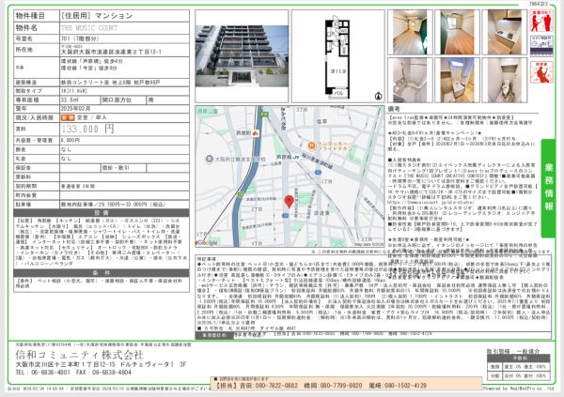The width and height of the screenshot is (564, 397).
Task: Click the Google logo on the map
Action: (208, 243)
